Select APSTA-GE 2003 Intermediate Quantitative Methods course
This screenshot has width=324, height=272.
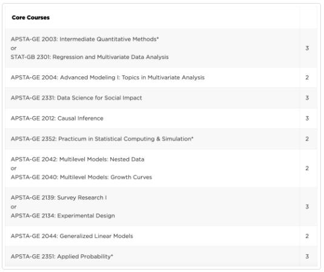click(85, 39)
